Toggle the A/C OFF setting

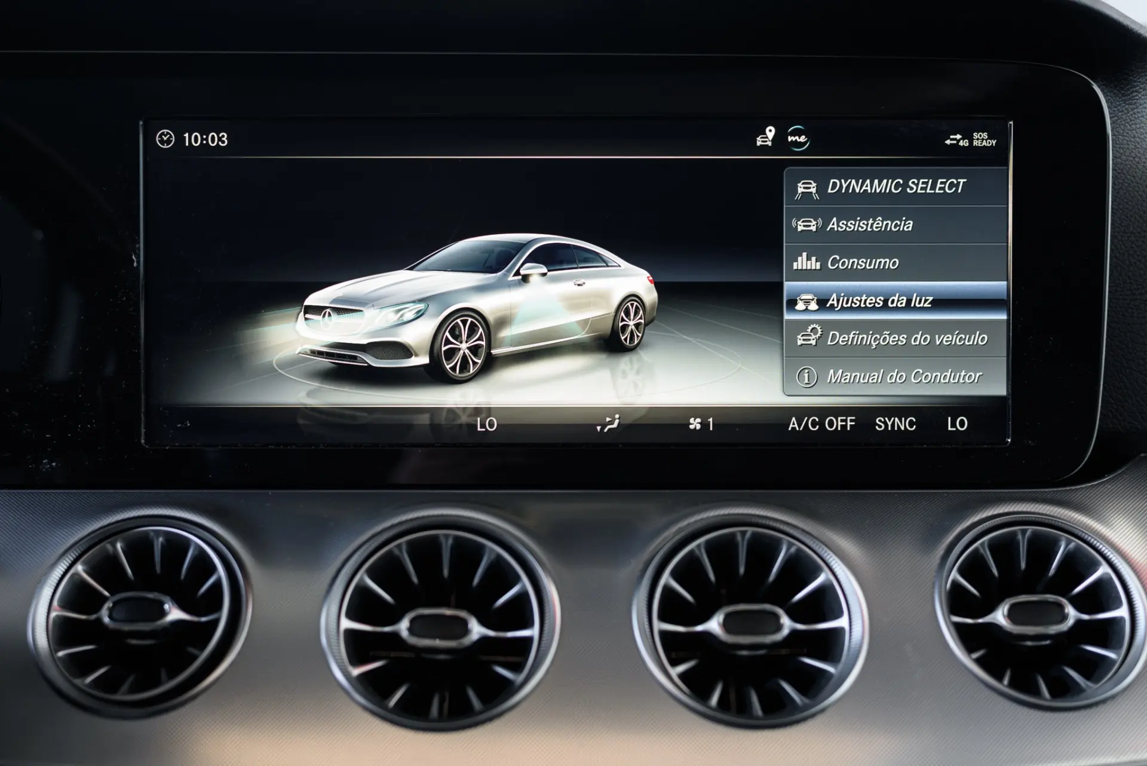pos(821,424)
